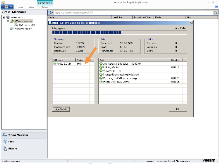The image size is (220, 164).
Task: Click the help icon in top right
Action: pyautogui.click(x=216, y=7)
